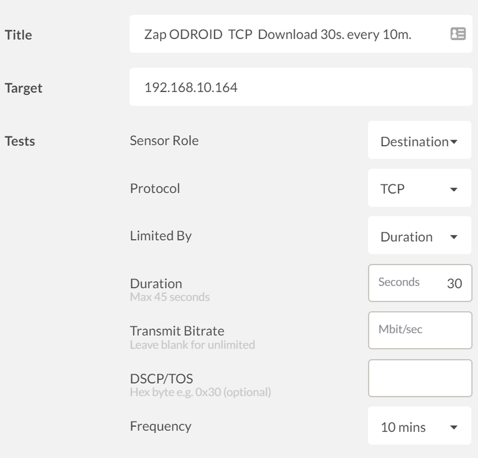Open the Sensor Role dropdown showing Destination
This screenshot has height=458, width=478.
419,140
